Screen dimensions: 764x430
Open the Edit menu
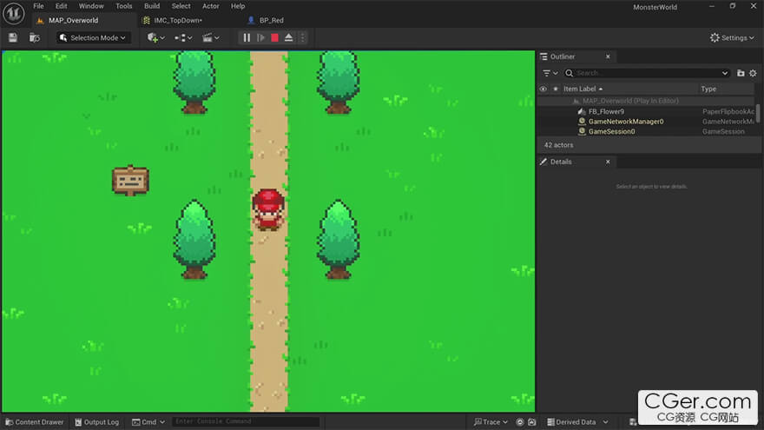(x=61, y=6)
